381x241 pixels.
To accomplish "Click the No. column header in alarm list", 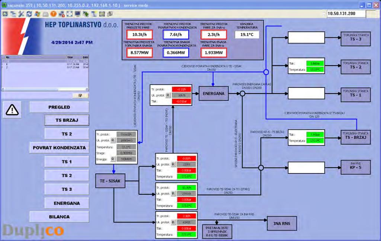I will (36, 57).
